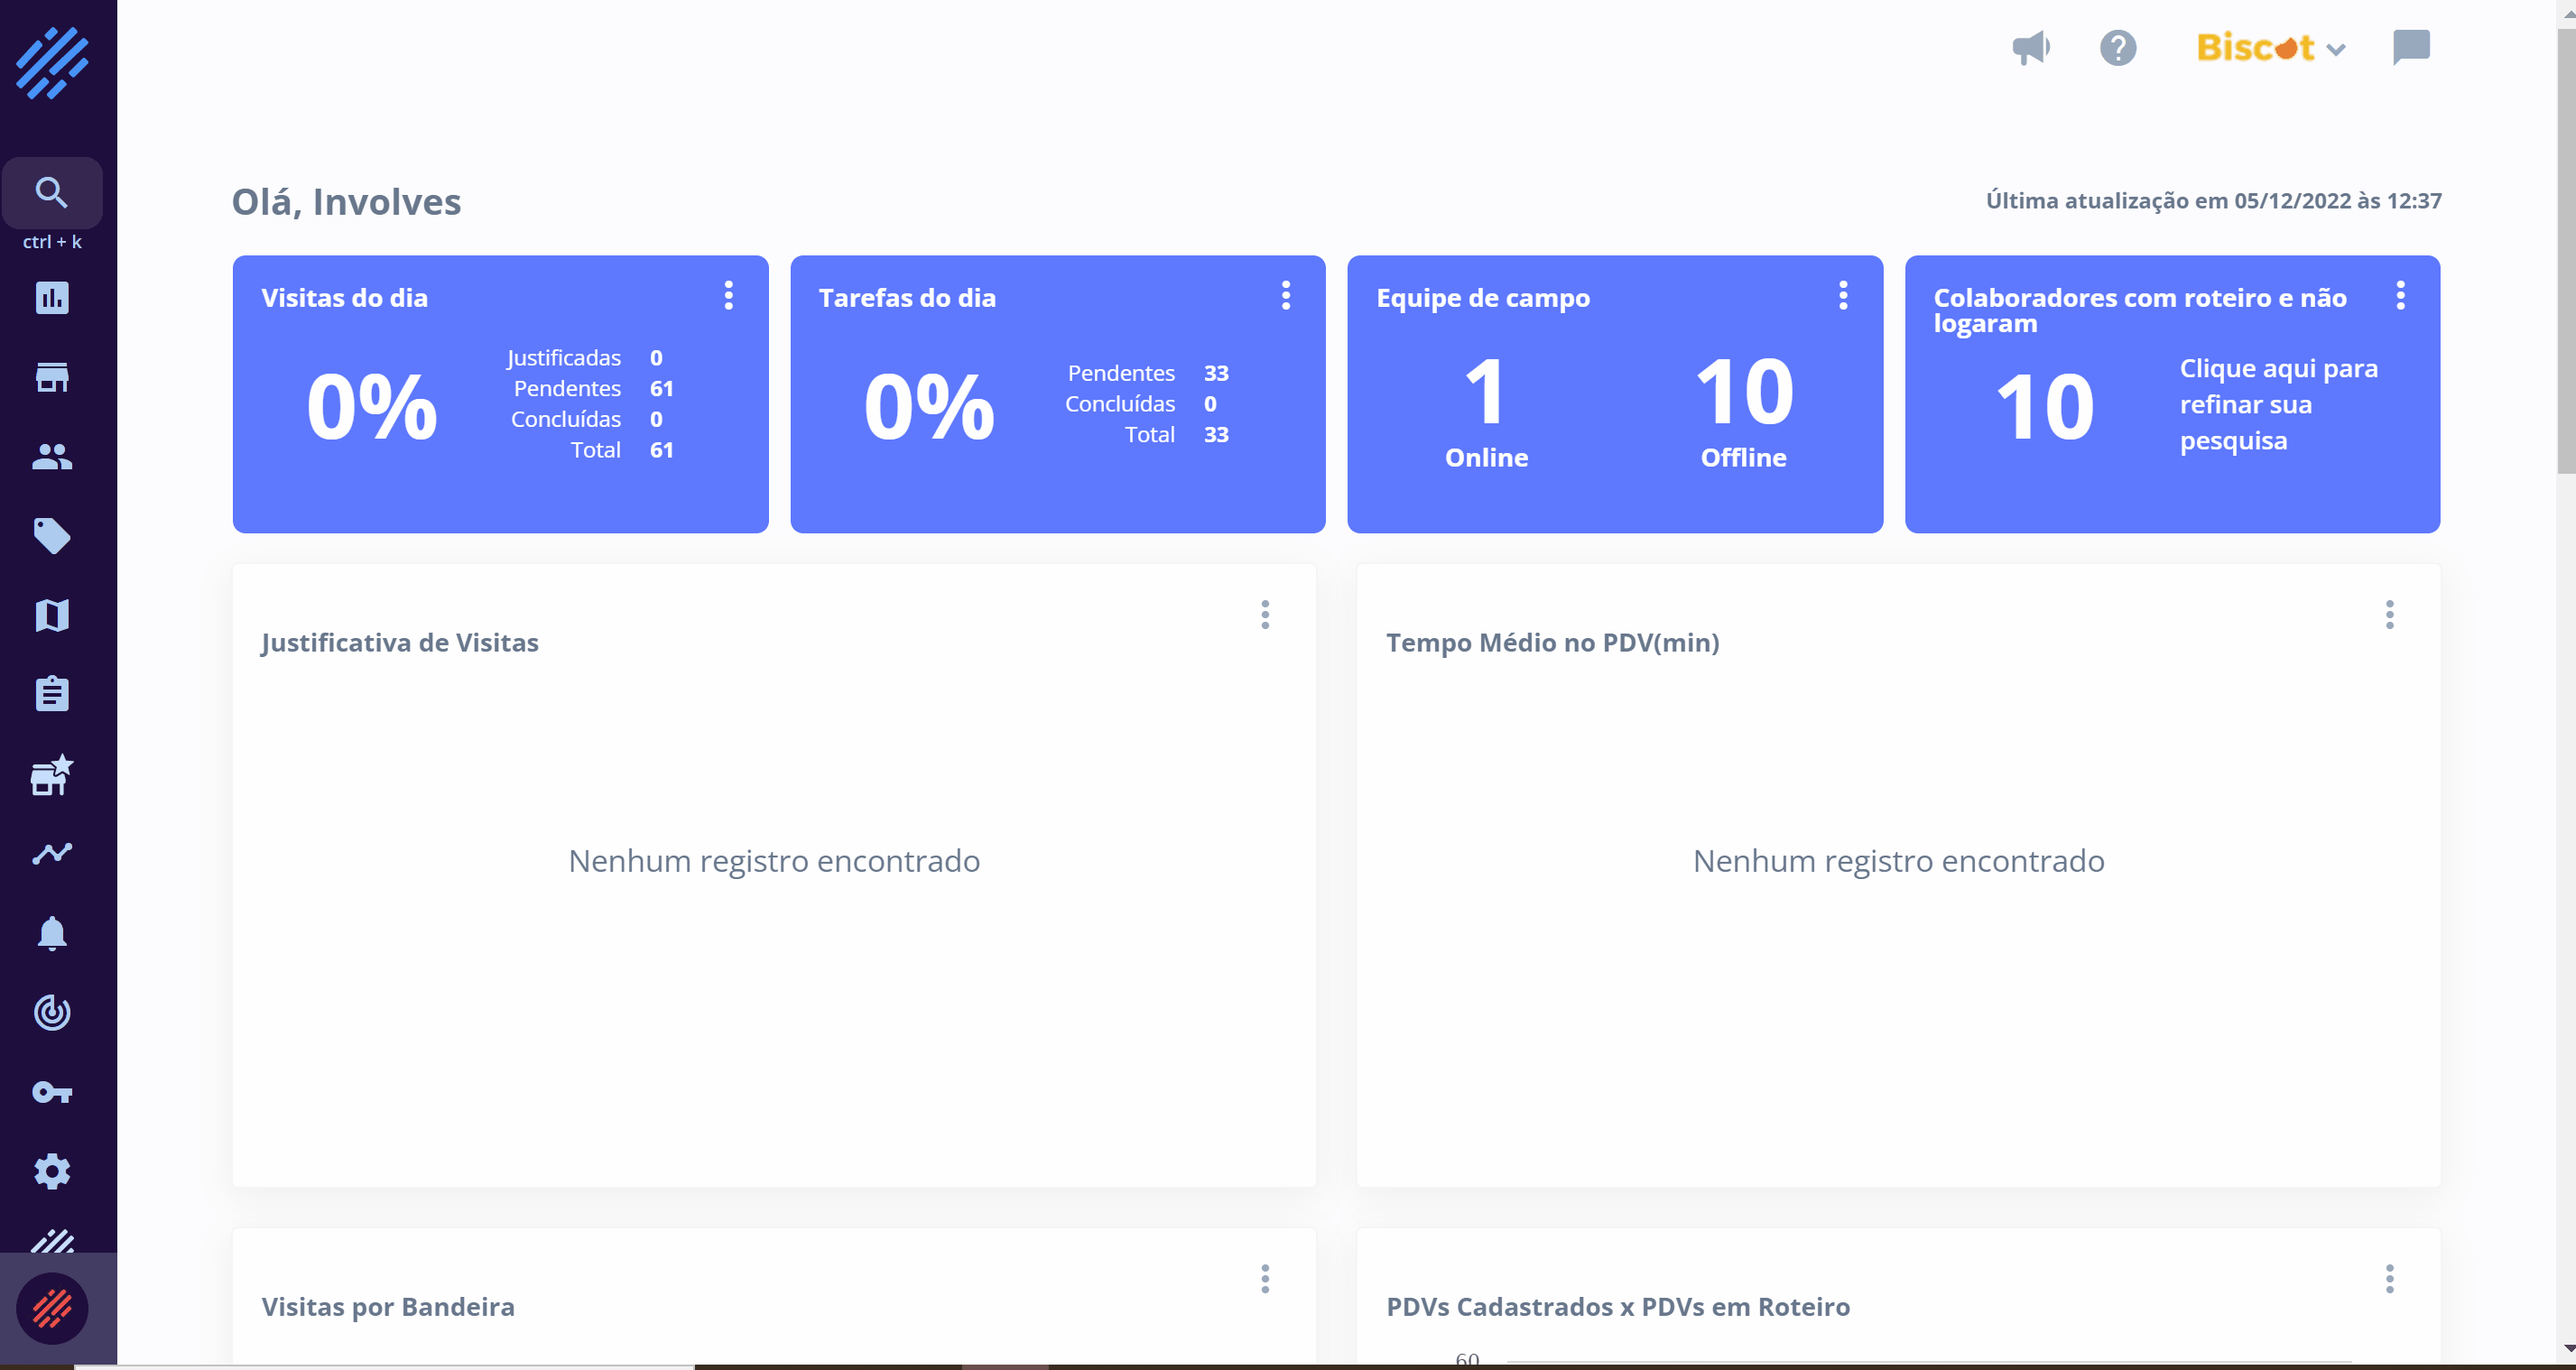Open the people icon in the sidebar

[x=52, y=457]
